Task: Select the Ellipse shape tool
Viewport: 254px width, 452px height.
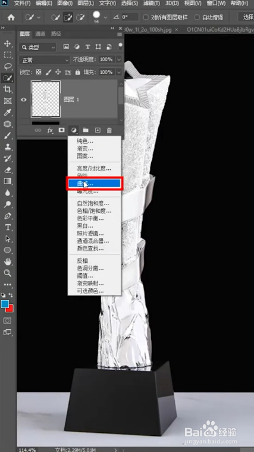Action: [x=8, y=250]
